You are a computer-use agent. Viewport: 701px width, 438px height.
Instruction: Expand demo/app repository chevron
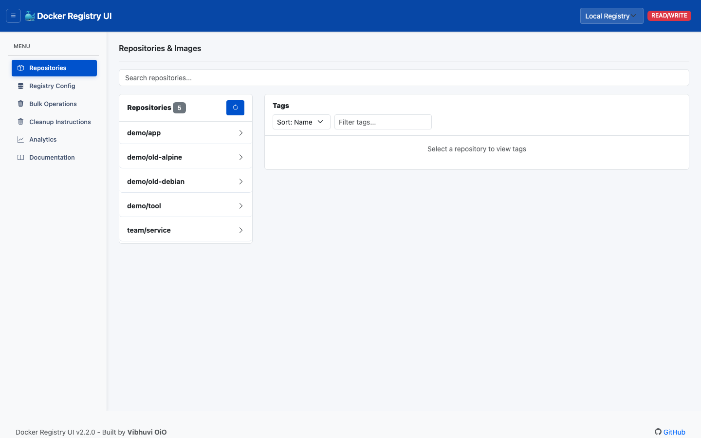240,133
